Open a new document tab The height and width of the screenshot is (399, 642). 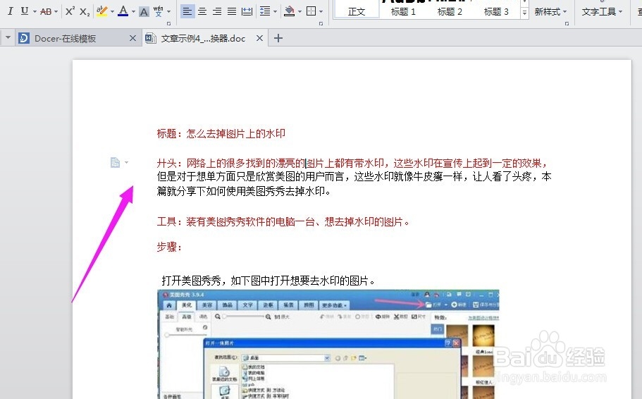278,38
